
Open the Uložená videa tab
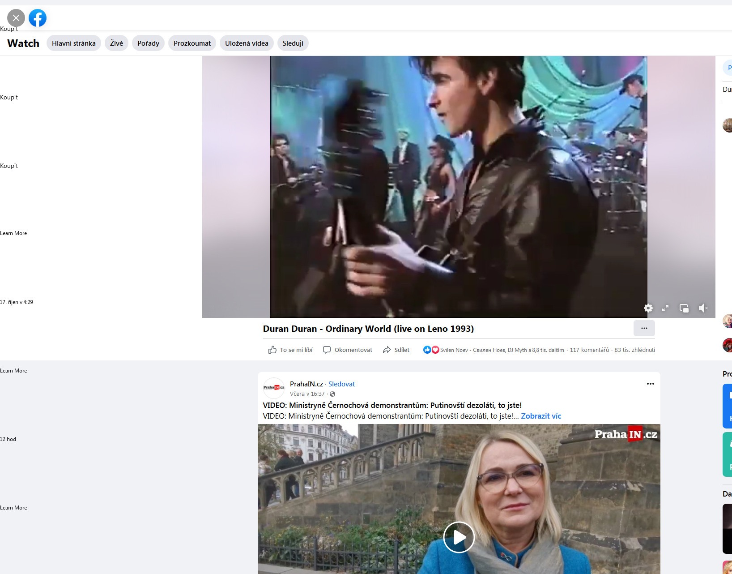pos(247,43)
